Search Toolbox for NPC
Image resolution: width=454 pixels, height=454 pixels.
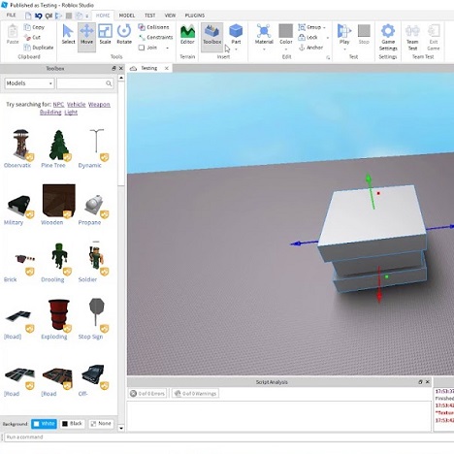click(x=58, y=105)
